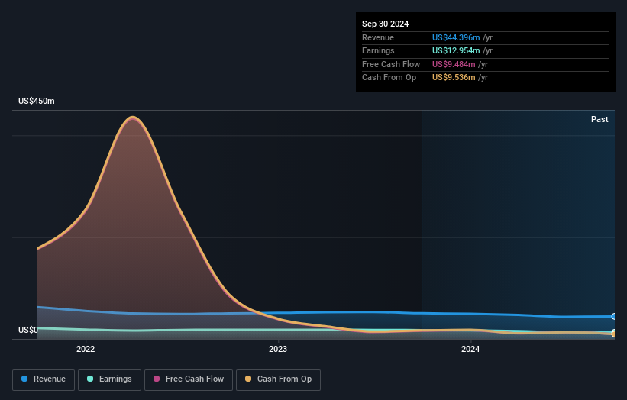
Task: Toggle the Free Cash Flow legend button
Action: pos(189,379)
